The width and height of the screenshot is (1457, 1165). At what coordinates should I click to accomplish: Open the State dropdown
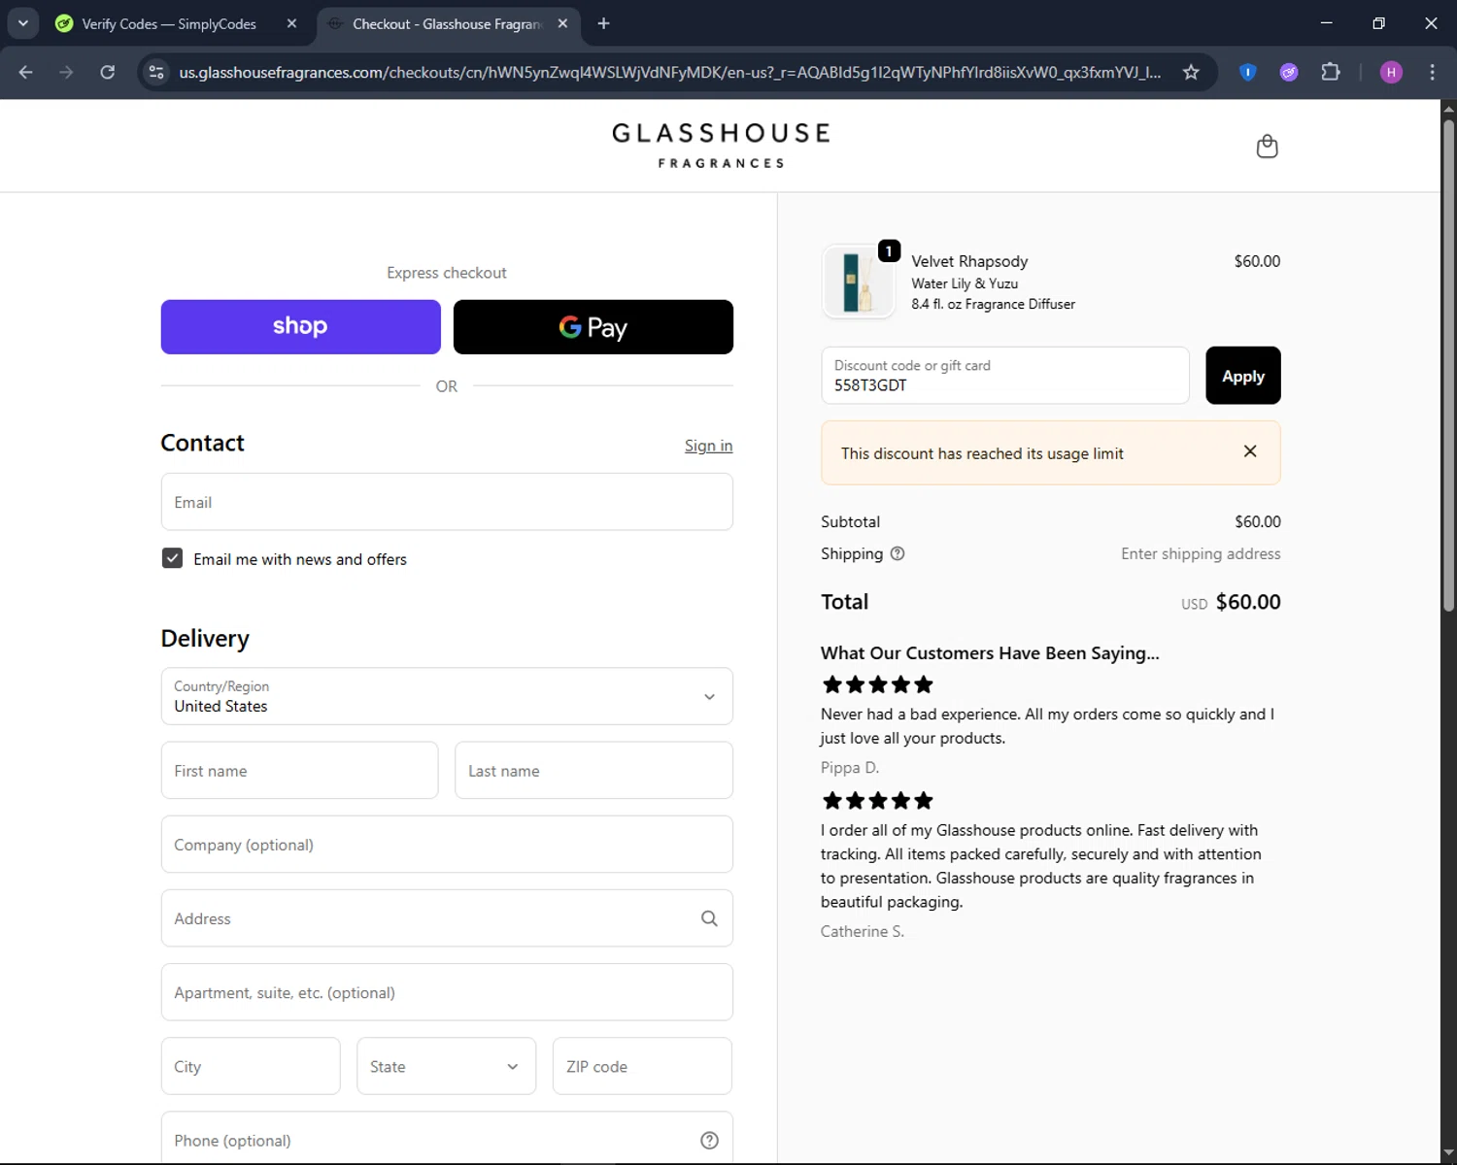pyautogui.click(x=446, y=1066)
